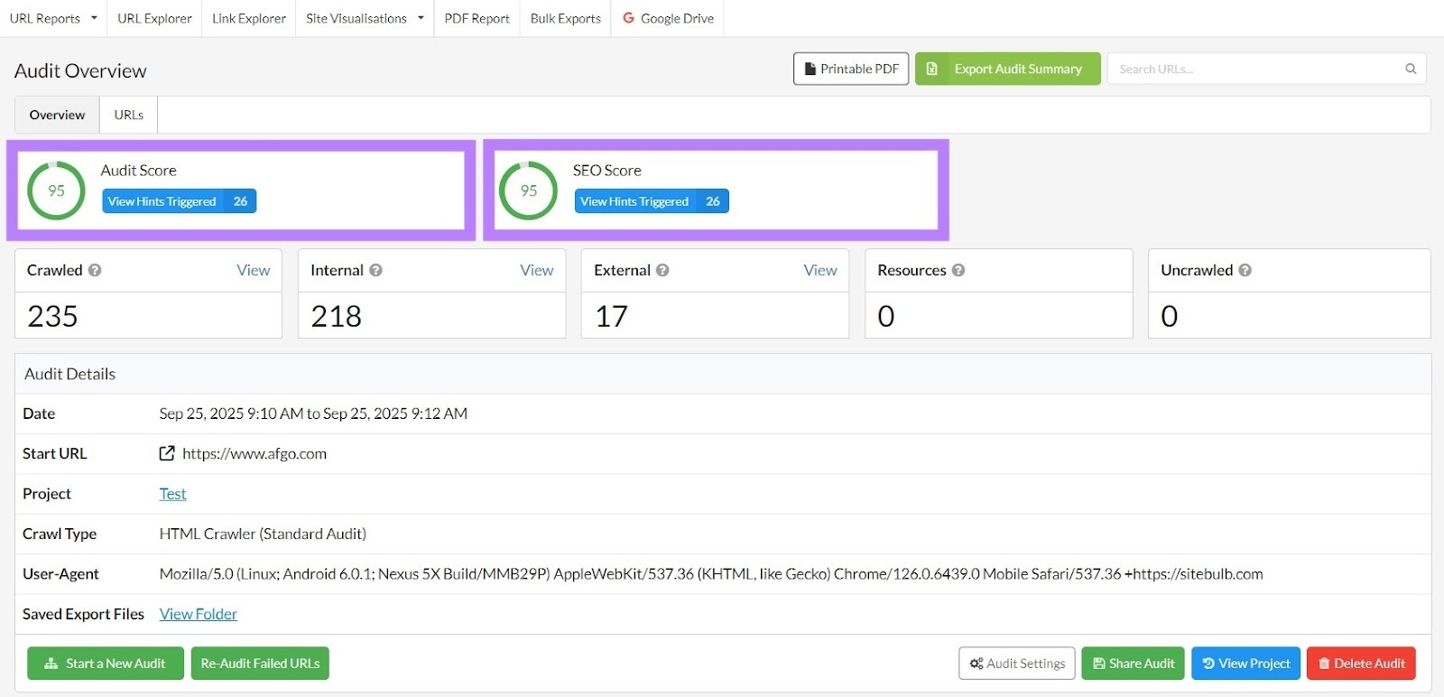Open View Folder for saved exports
The image size is (1444, 697).
click(198, 614)
